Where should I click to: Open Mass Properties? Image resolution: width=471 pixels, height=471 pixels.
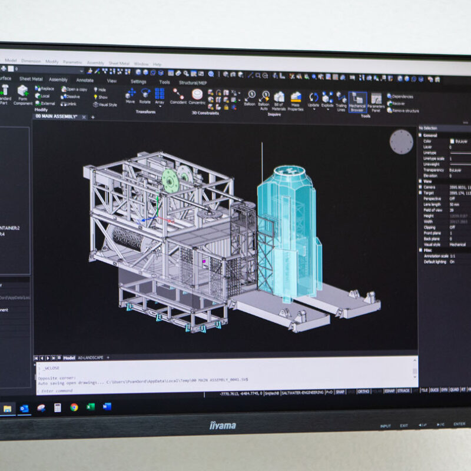pyautogui.click(x=296, y=99)
